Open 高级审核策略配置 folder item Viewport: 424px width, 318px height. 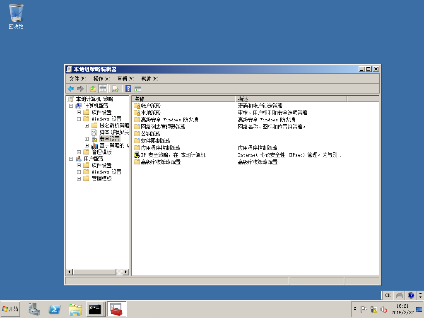(157, 162)
